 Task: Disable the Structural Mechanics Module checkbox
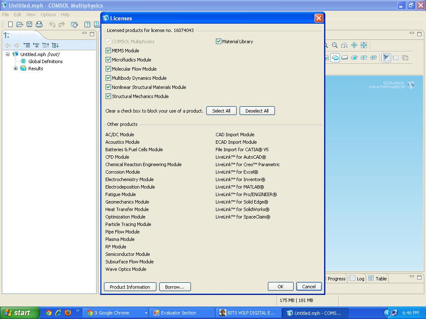[x=109, y=96]
